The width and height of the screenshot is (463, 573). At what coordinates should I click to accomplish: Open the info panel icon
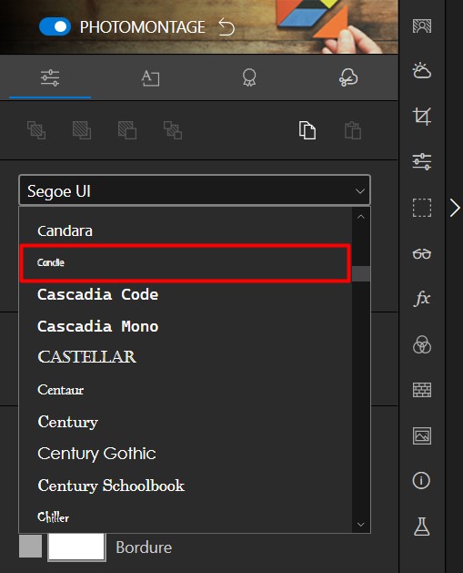[421, 481]
